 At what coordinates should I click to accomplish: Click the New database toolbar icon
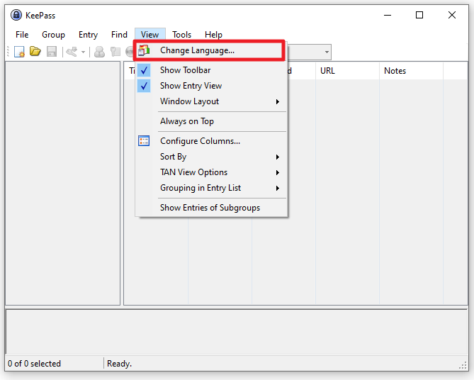(19, 52)
